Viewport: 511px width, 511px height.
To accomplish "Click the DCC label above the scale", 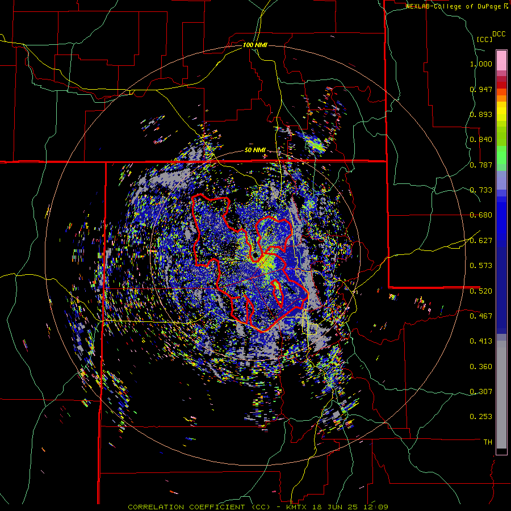I will [499, 34].
